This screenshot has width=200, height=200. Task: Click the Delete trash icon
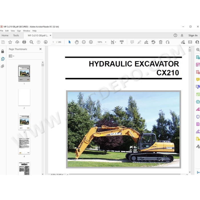(x=161, y=42)
